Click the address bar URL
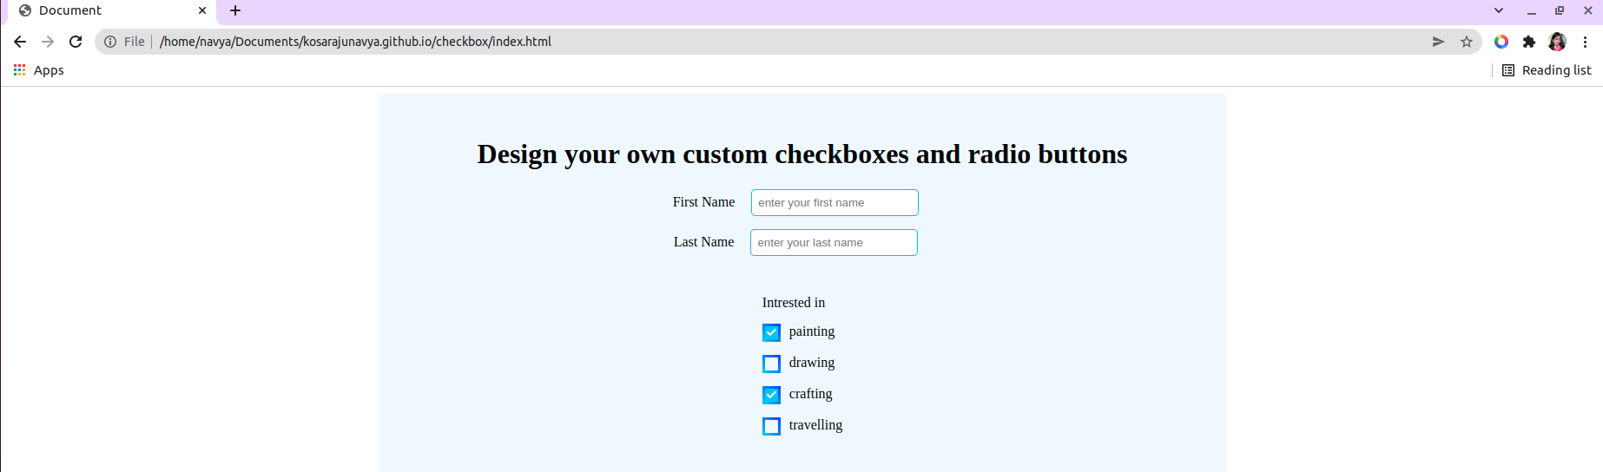This screenshot has width=1603, height=472. [355, 42]
